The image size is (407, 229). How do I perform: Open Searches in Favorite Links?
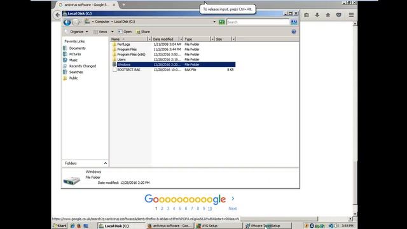[x=76, y=72]
